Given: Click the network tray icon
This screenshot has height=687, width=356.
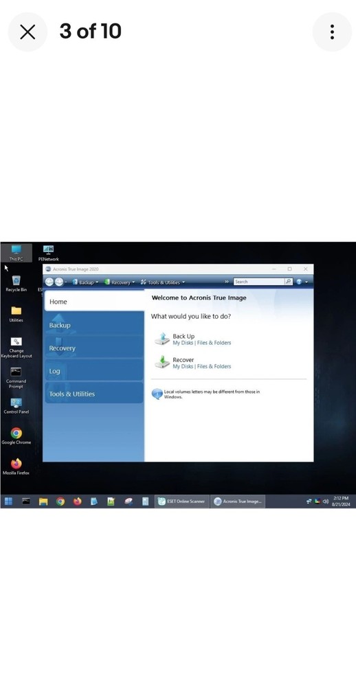Looking at the screenshot, I should pyautogui.click(x=309, y=502).
